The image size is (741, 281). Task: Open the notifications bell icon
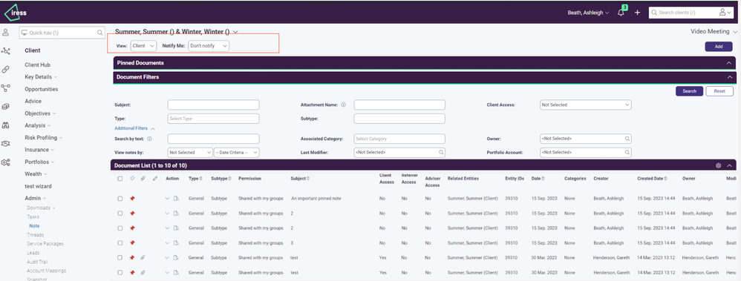click(x=621, y=13)
